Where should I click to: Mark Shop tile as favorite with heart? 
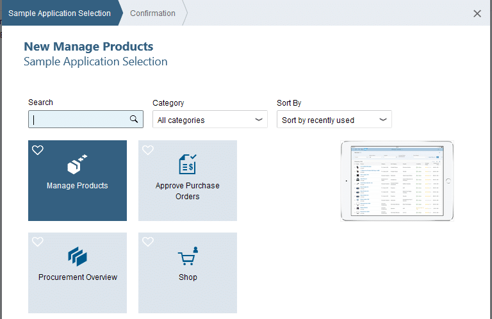[x=148, y=242]
